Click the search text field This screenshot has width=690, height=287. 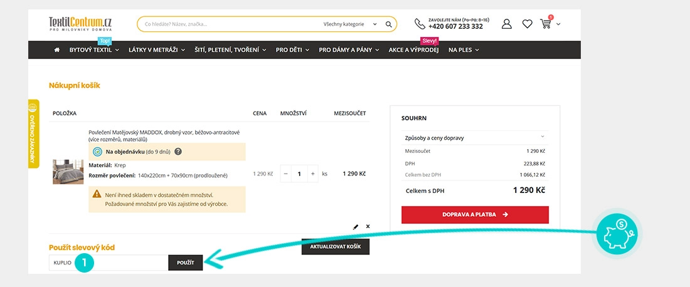[x=229, y=24]
